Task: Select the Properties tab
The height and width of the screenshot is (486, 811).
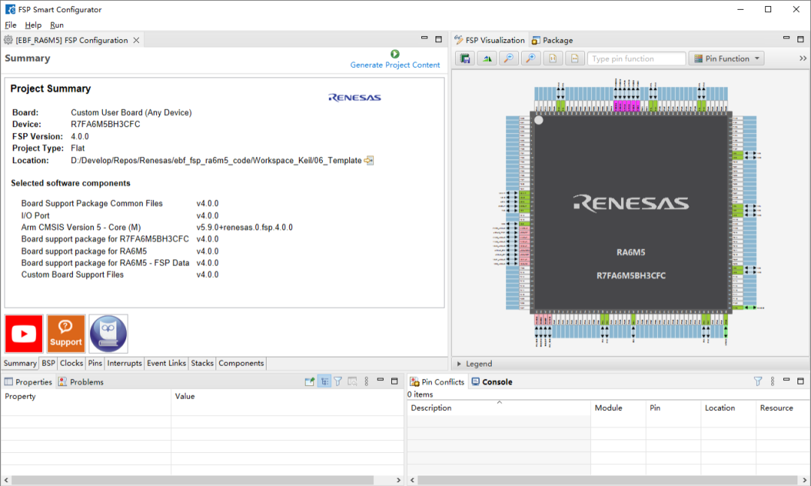Action: tap(29, 382)
